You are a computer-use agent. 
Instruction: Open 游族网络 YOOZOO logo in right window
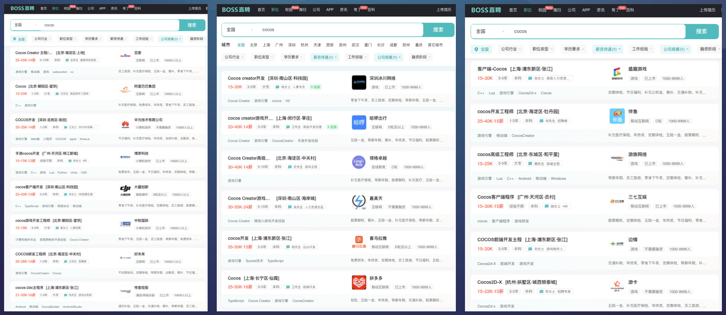point(617,159)
